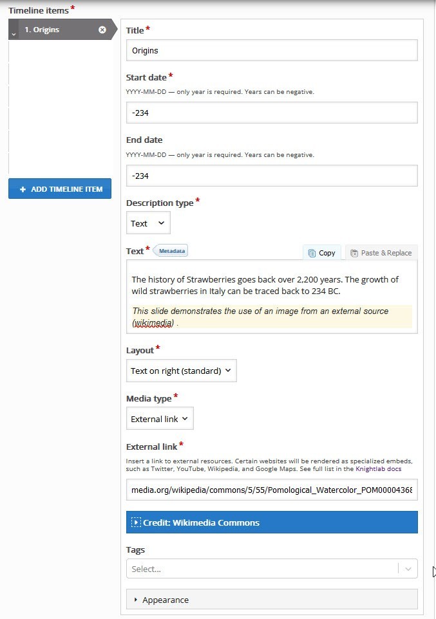The width and height of the screenshot is (436, 619).
Task: Click the Paste & Replace button
Action: [x=381, y=253]
